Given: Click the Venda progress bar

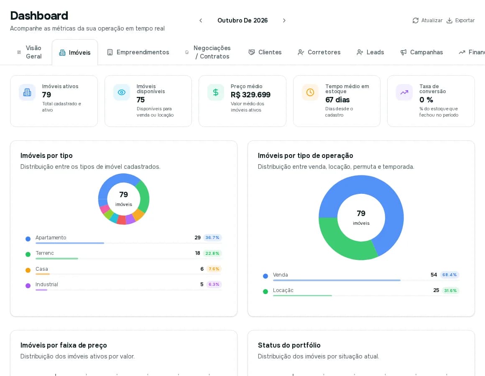Looking at the screenshot, I should point(366,280).
